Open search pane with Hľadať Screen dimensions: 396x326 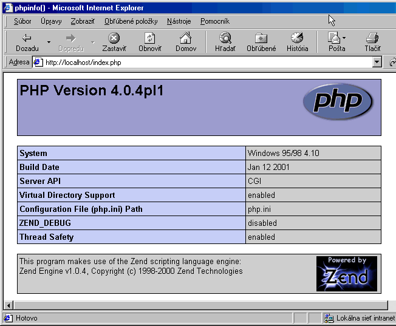coord(225,42)
